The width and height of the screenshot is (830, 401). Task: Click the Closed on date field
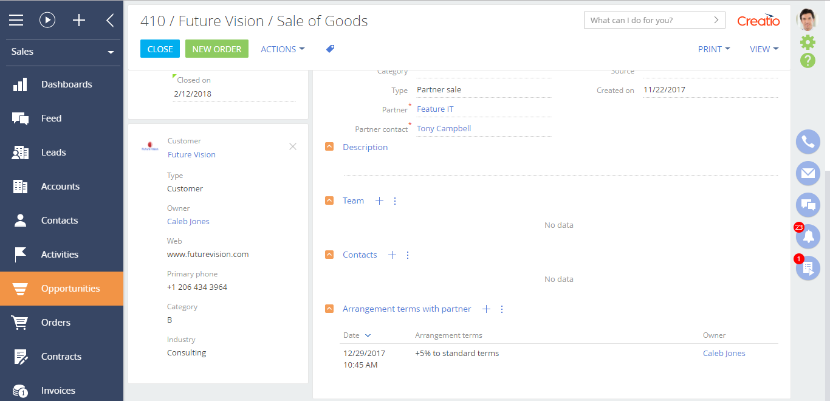pyautogui.click(x=234, y=94)
